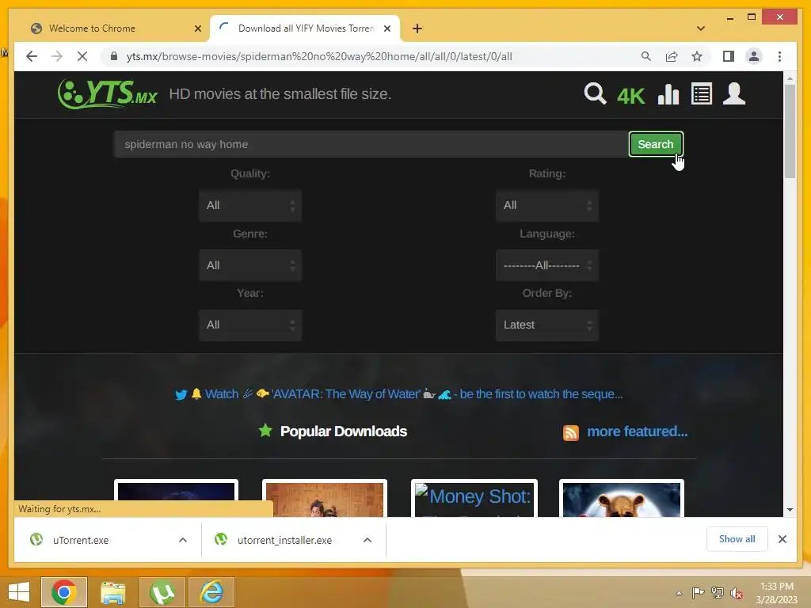Close the downloads bar
The width and height of the screenshot is (811, 608).
point(782,539)
